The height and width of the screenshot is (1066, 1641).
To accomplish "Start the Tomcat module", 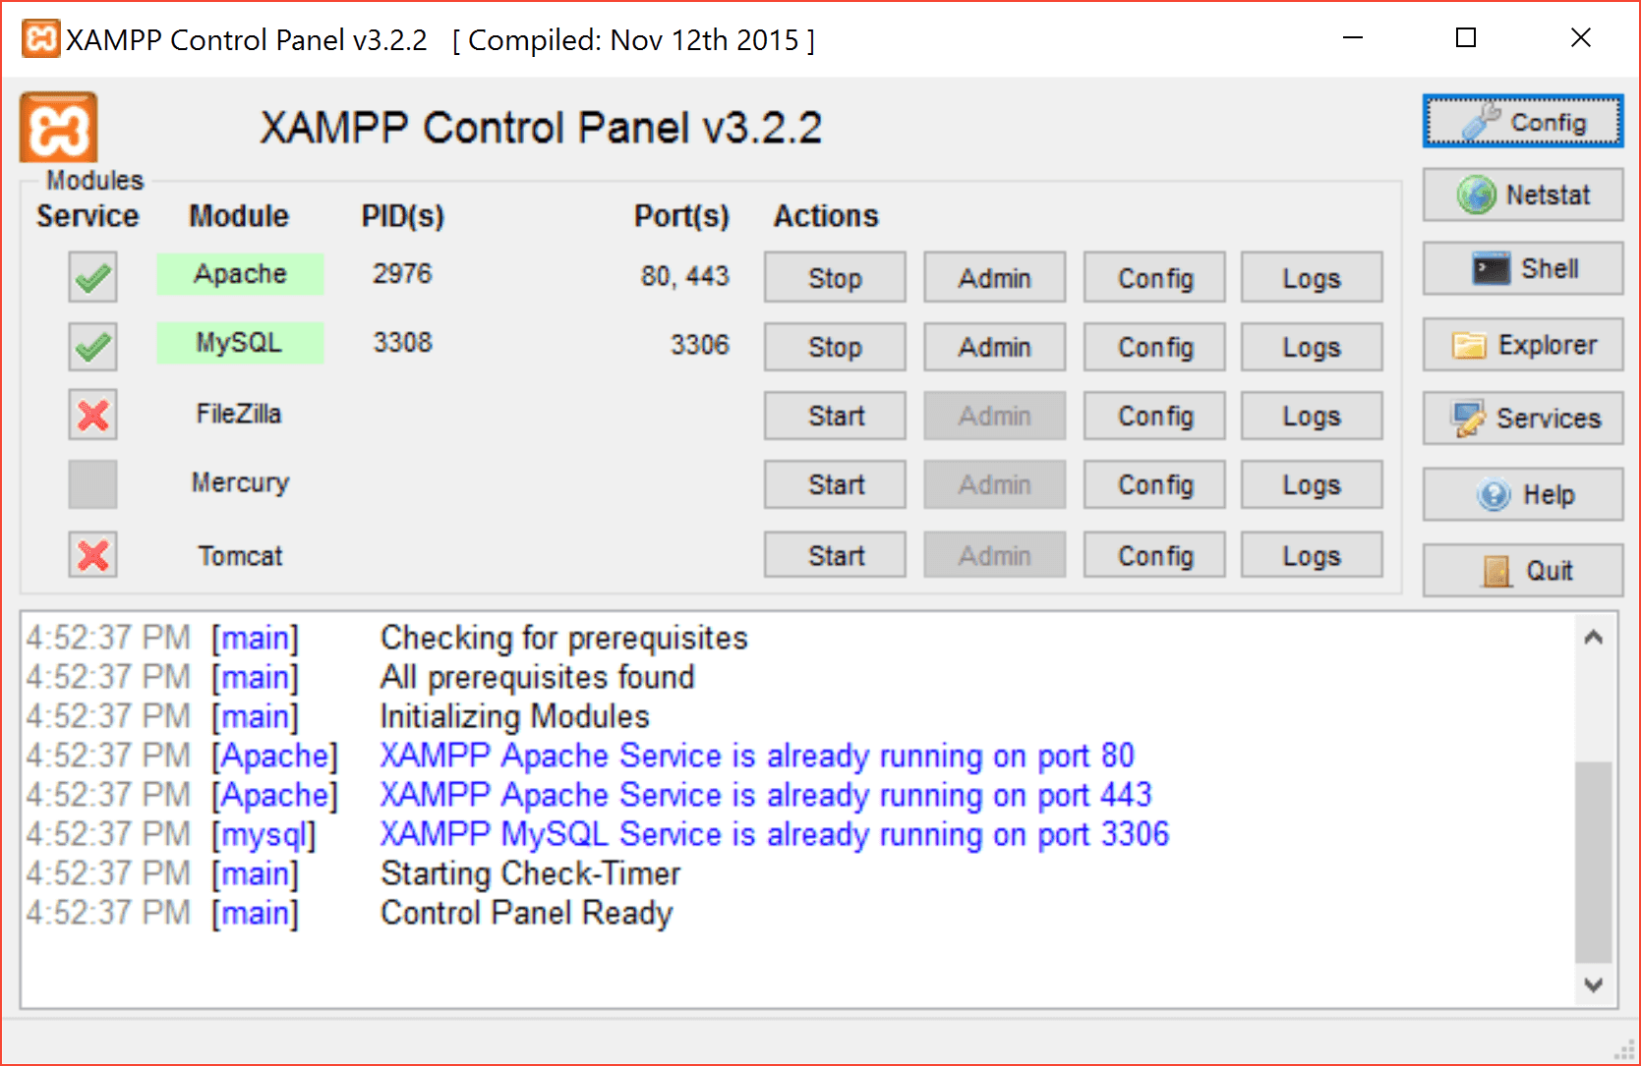I will coord(834,554).
